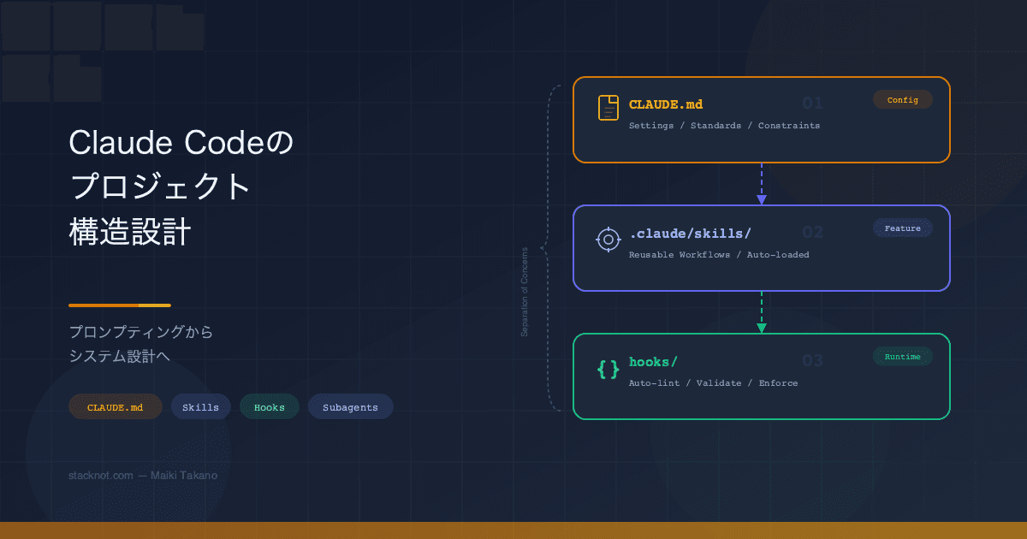Open the hooks/ card title

[x=652, y=361]
